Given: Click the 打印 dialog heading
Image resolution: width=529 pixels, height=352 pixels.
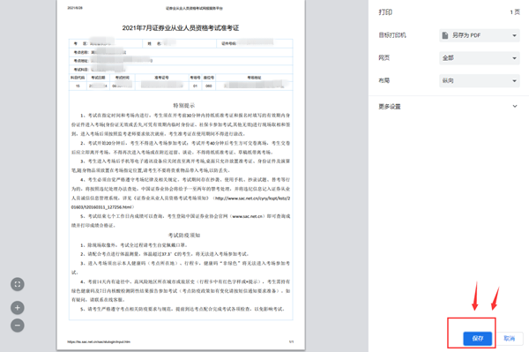Looking at the screenshot, I should point(385,12).
